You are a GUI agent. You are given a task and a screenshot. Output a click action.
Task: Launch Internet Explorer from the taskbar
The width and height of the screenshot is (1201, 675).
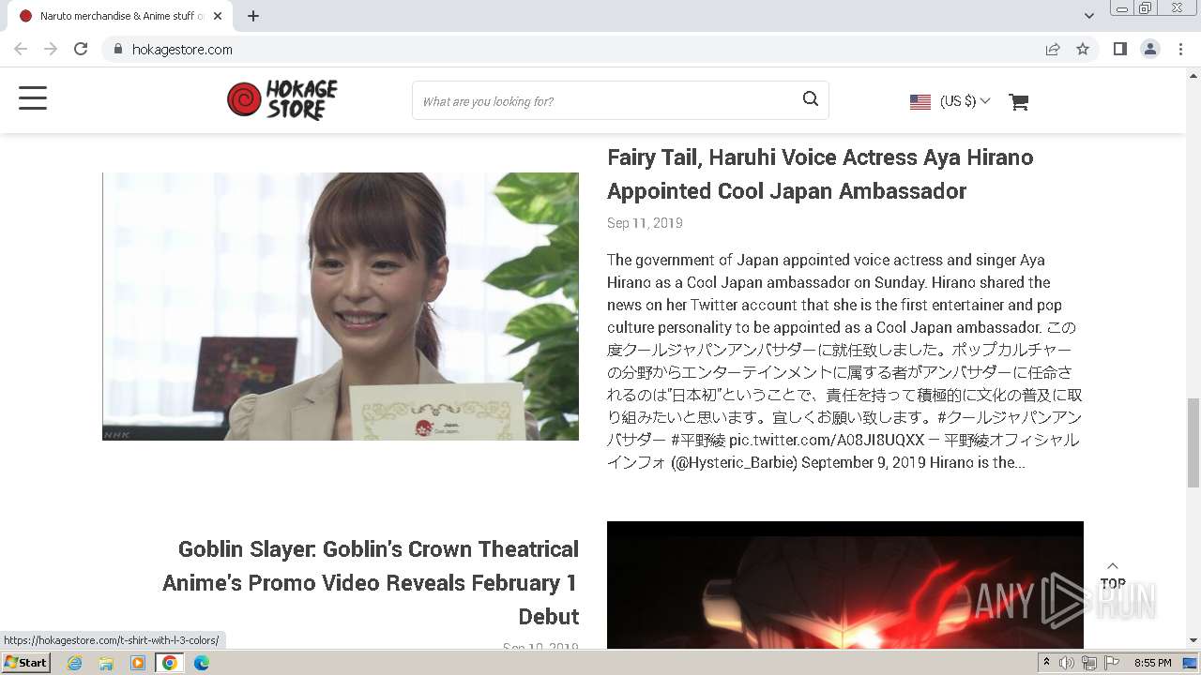pyautogui.click(x=75, y=663)
